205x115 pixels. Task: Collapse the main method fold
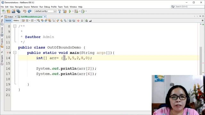15,52
